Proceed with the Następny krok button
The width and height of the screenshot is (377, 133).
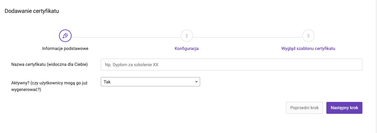click(344, 108)
